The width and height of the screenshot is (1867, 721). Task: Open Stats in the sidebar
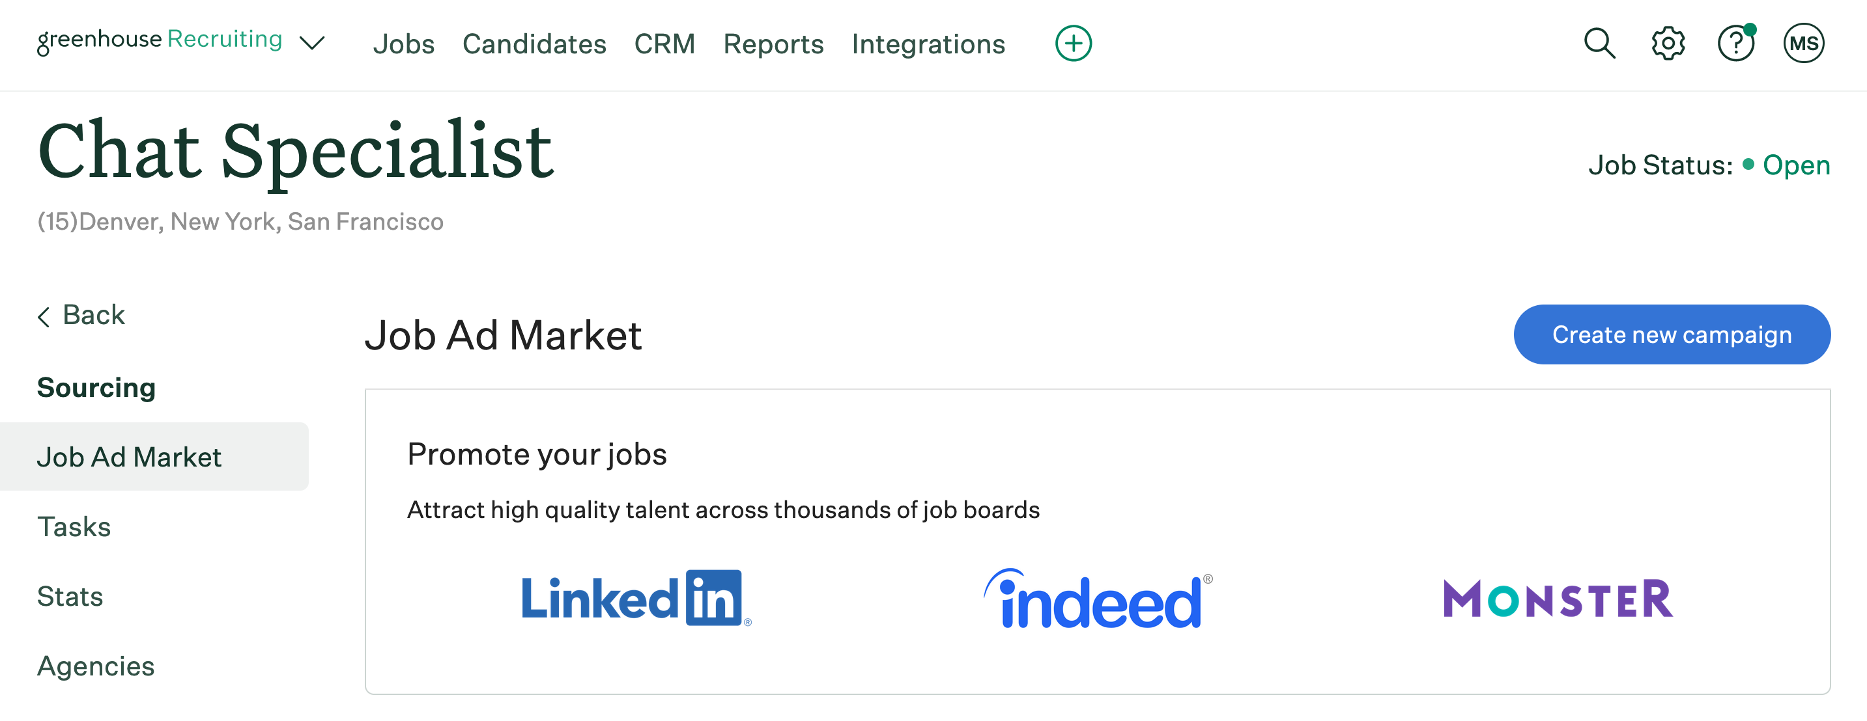pyautogui.click(x=70, y=596)
